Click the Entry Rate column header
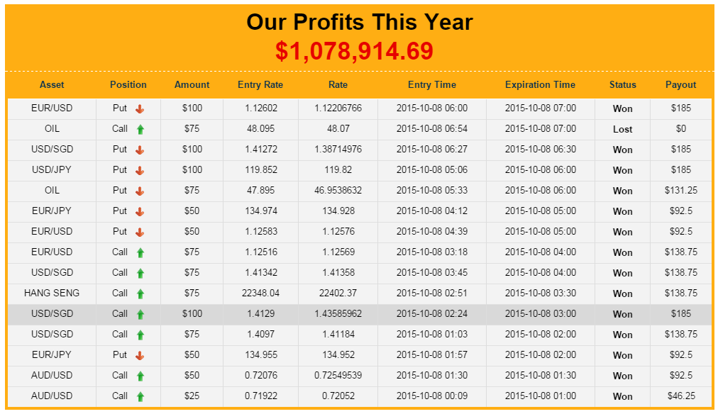This screenshot has height=414, width=718. 260,84
